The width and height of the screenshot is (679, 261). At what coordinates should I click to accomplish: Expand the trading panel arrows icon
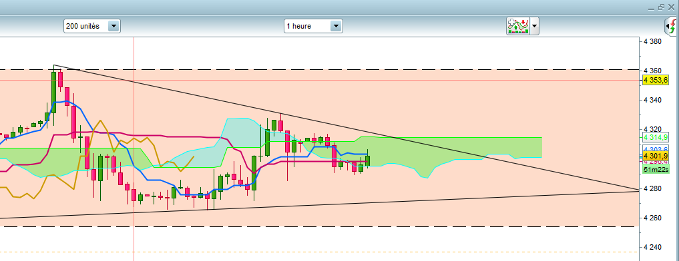coord(671,27)
